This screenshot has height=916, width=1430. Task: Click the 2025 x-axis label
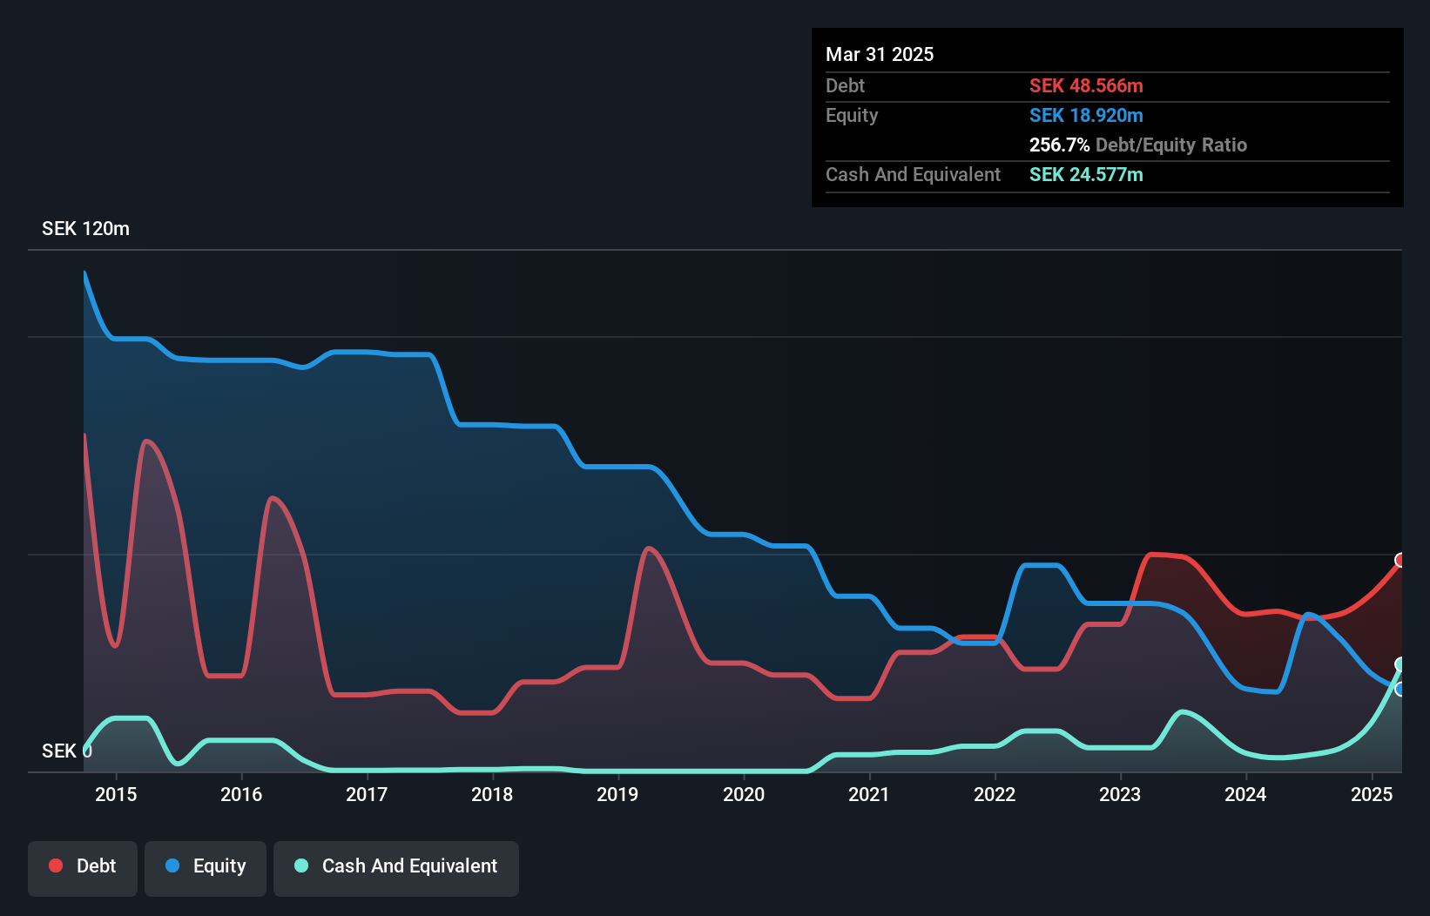(x=1372, y=794)
